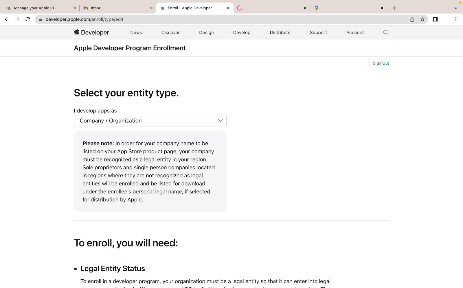The width and height of the screenshot is (463, 288).
Task: Share this page using the share icon
Action: [x=412, y=19]
